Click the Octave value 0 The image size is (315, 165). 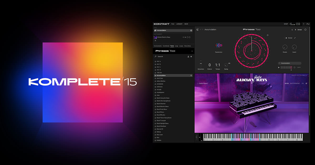click(209, 65)
